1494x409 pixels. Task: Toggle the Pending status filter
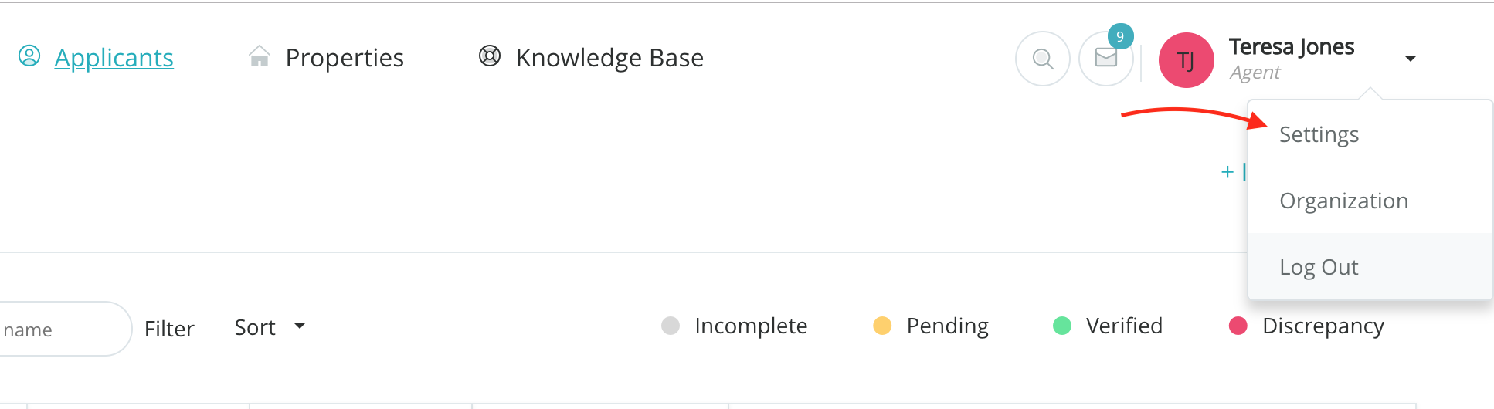click(x=931, y=326)
